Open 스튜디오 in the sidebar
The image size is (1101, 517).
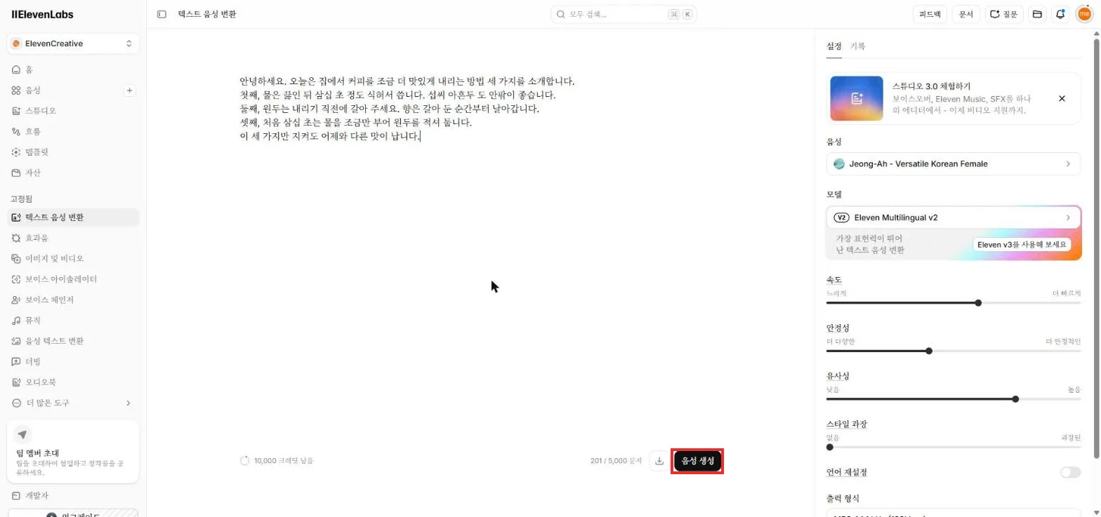[73, 111]
